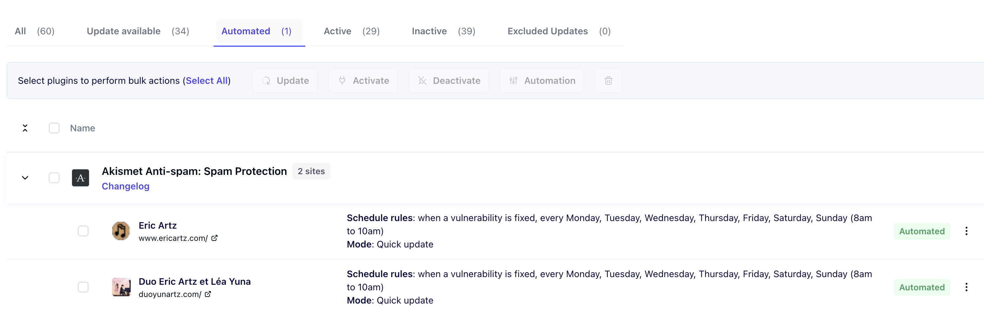The image size is (984, 324).
Task: Open the Inactive plugins tab
Action: [x=443, y=31]
